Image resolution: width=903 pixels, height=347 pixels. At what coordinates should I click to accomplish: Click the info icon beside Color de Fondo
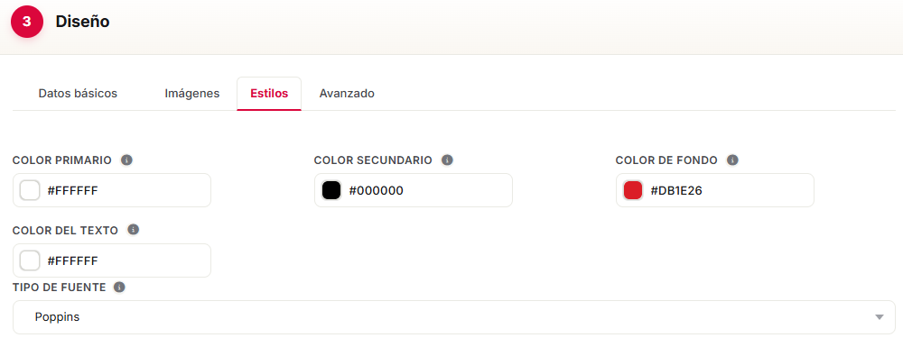(732, 160)
